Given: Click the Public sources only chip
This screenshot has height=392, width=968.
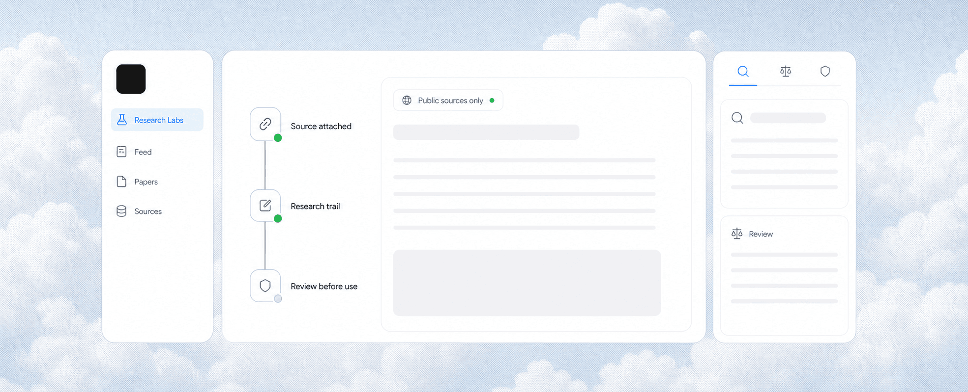Looking at the screenshot, I should tap(448, 100).
